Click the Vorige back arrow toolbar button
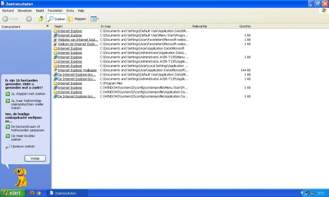 tap(10, 19)
